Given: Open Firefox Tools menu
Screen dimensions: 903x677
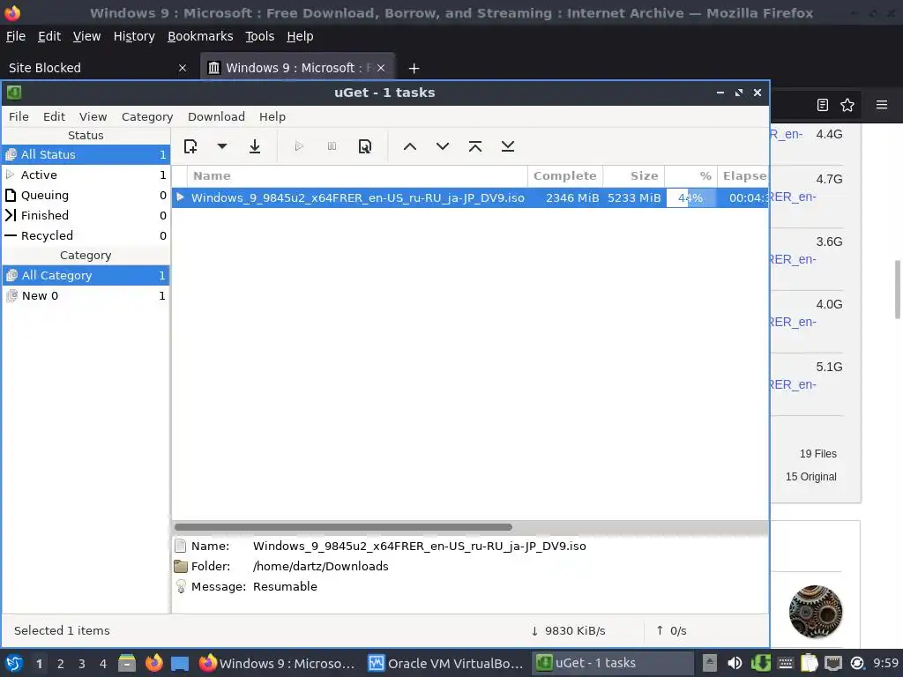Looking at the screenshot, I should [259, 36].
